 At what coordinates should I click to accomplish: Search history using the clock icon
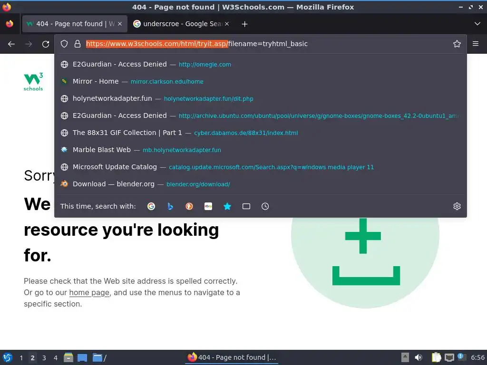click(265, 206)
